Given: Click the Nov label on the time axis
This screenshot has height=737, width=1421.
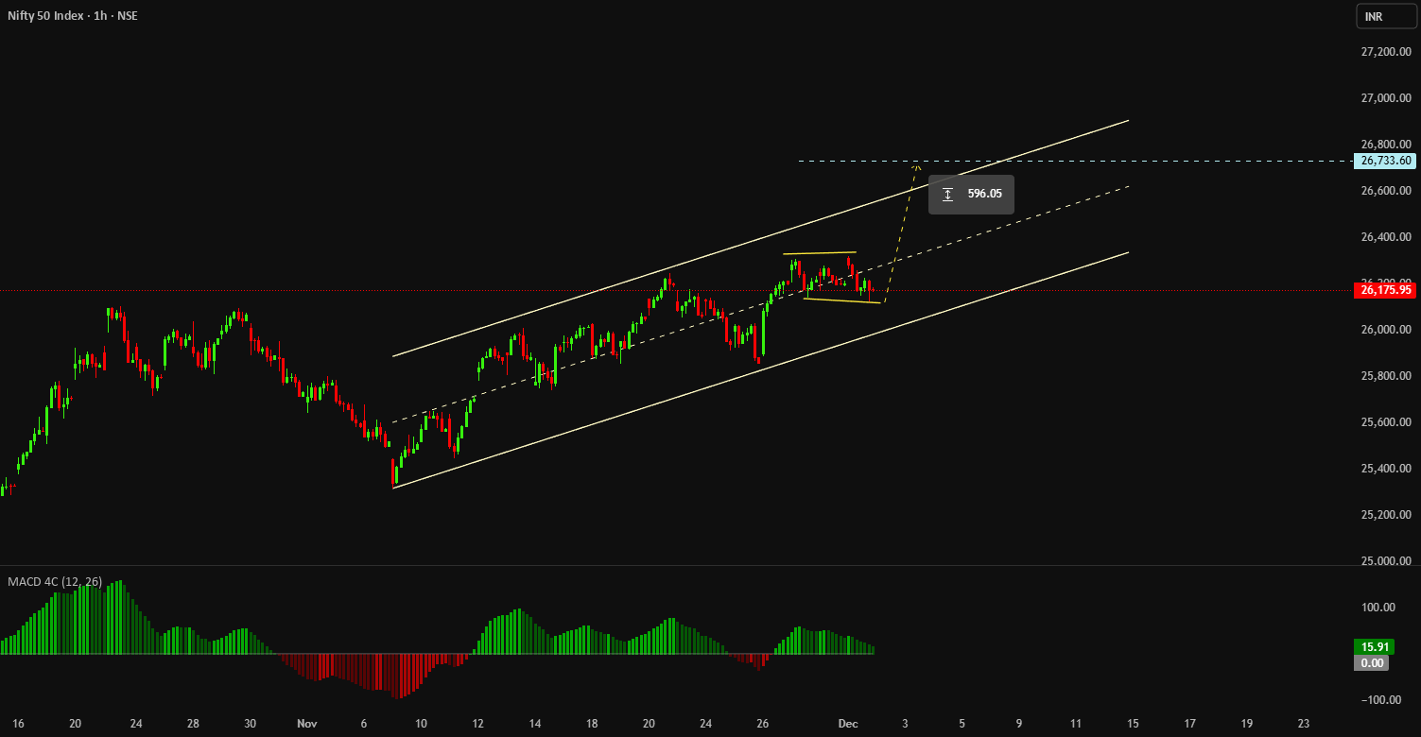Looking at the screenshot, I should click(x=306, y=724).
